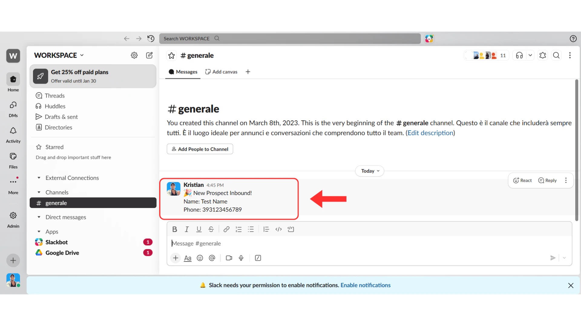Open channel search with the magnifying glass
Screen dimensions: 581x326
click(556, 55)
